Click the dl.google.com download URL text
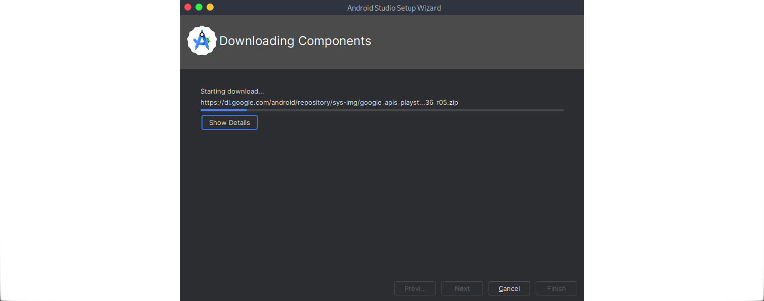The height and width of the screenshot is (301, 764). 329,102
